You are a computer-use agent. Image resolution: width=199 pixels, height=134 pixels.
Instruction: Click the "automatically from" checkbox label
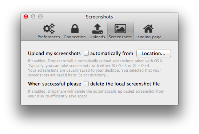(x=112, y=54)
